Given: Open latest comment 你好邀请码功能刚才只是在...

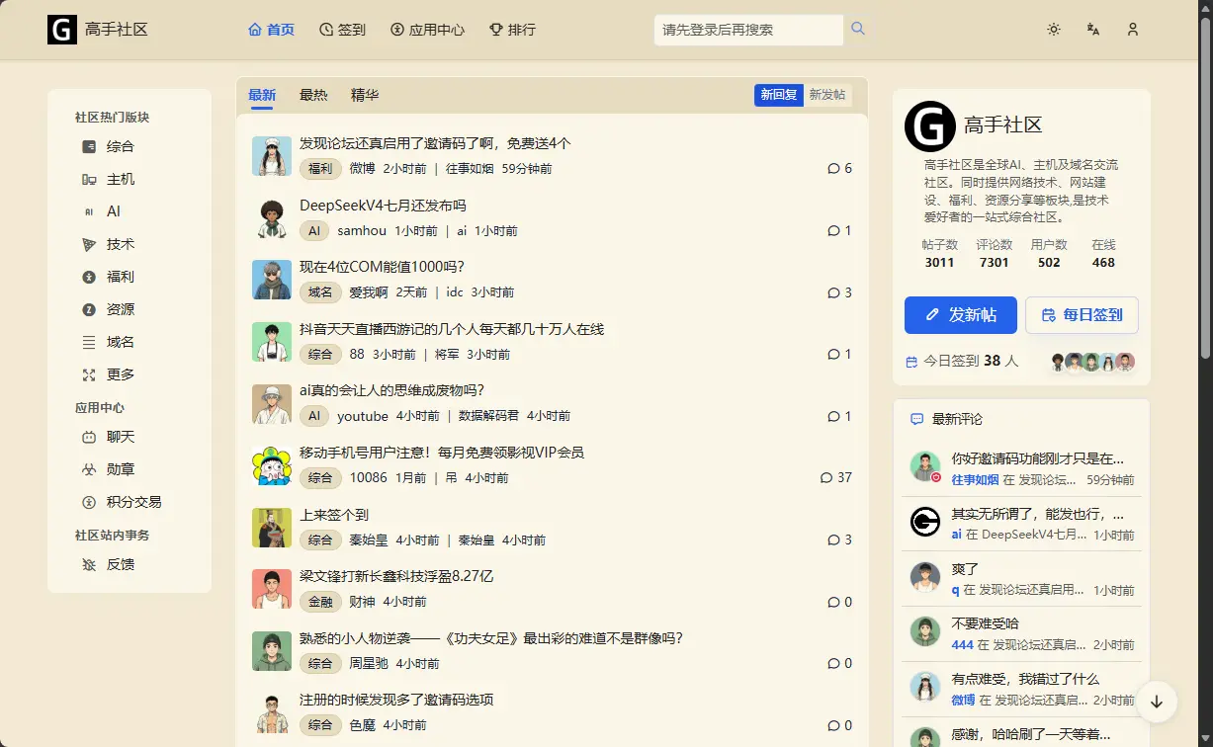Looking at the screenshot, I should pyautogui.click(x=1038, y=458).
